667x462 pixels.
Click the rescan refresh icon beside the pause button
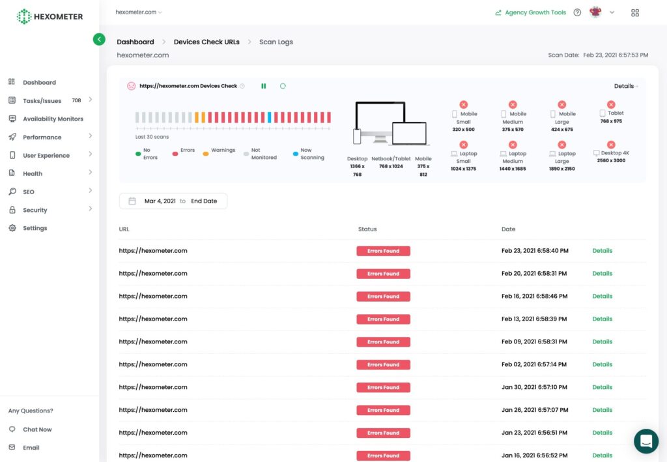[x=283, y=85]
